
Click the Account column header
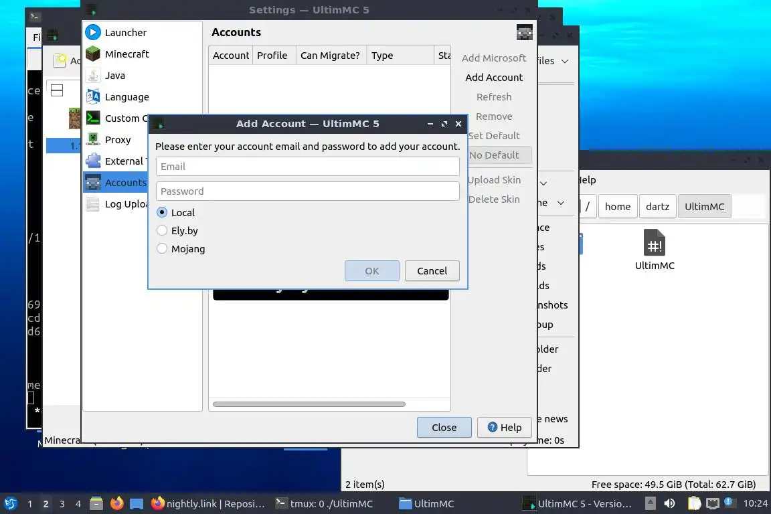pyautogui.click(x=231, y=56)
